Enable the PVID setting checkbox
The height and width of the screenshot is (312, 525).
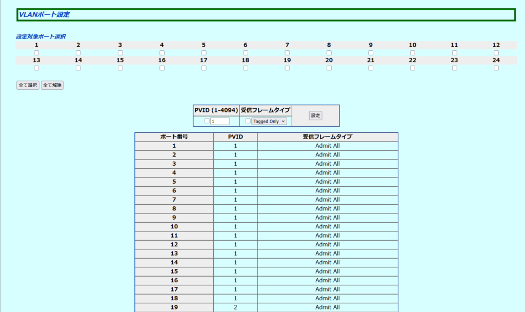[207, 121]
